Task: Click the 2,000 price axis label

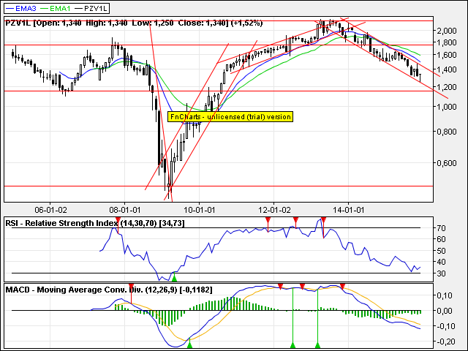Action: [447, 31]
